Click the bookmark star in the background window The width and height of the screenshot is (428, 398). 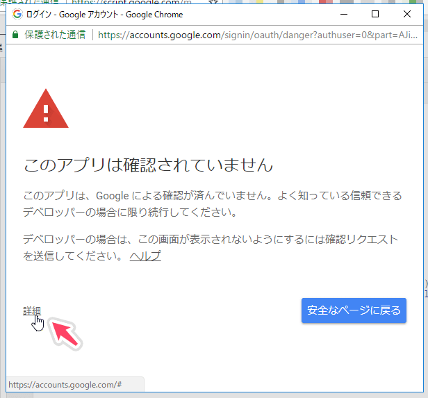(x=213, y=2)
